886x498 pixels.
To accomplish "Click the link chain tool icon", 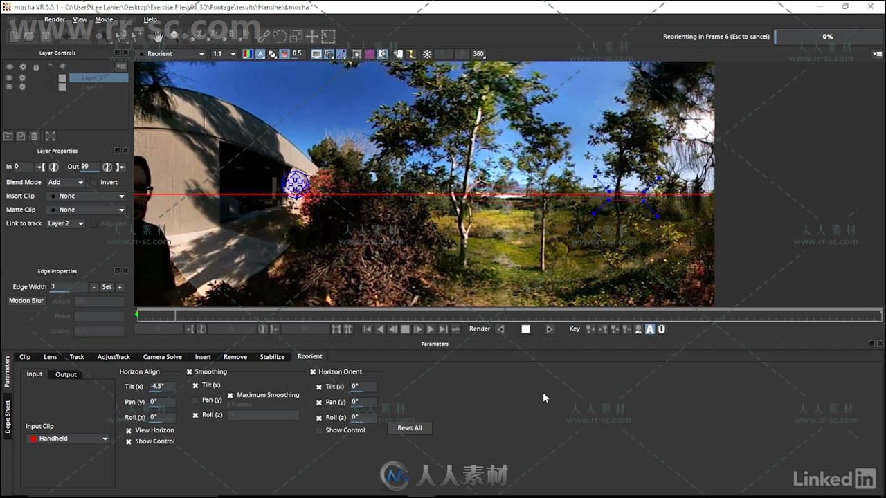I will [263, 36].
